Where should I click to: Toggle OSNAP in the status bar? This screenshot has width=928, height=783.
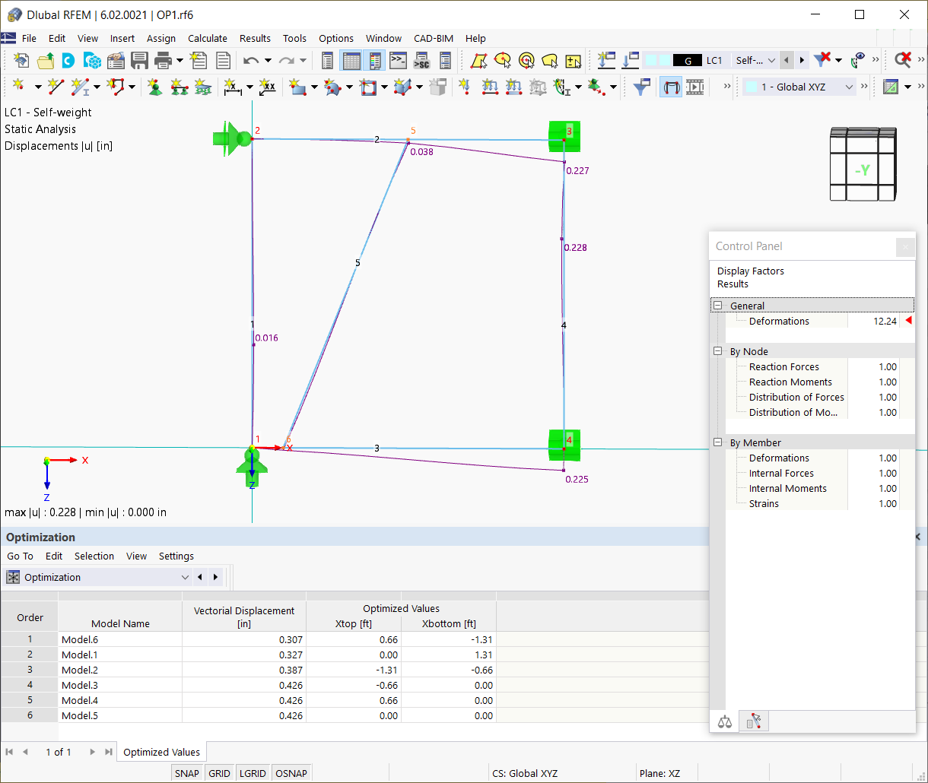(291, 773)
